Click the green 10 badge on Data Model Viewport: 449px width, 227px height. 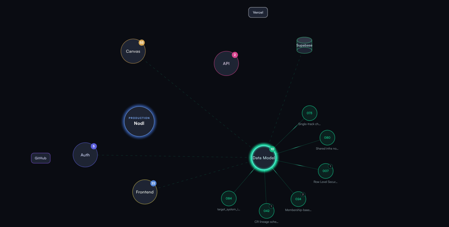272,149
